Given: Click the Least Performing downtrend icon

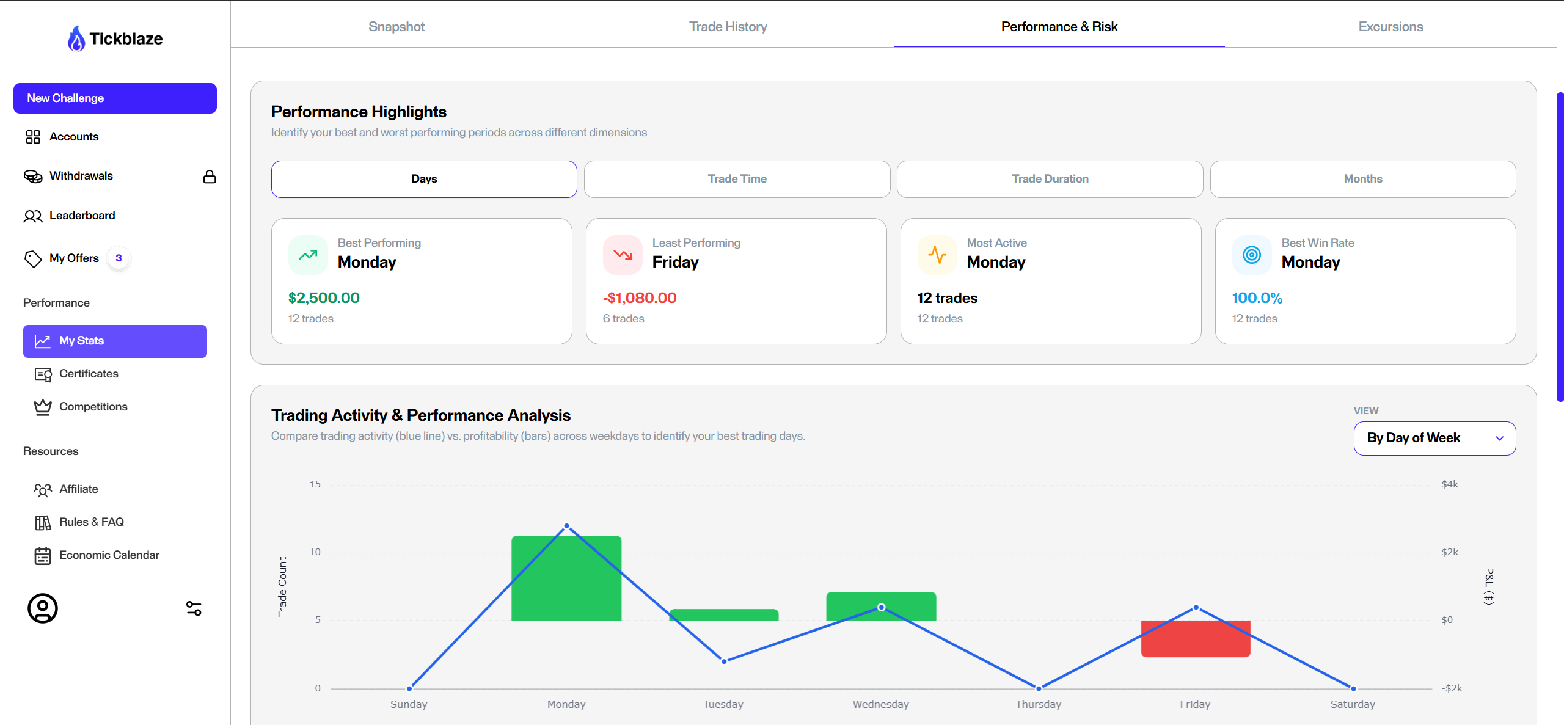Looking at the screenshot, I should [623, 255].
